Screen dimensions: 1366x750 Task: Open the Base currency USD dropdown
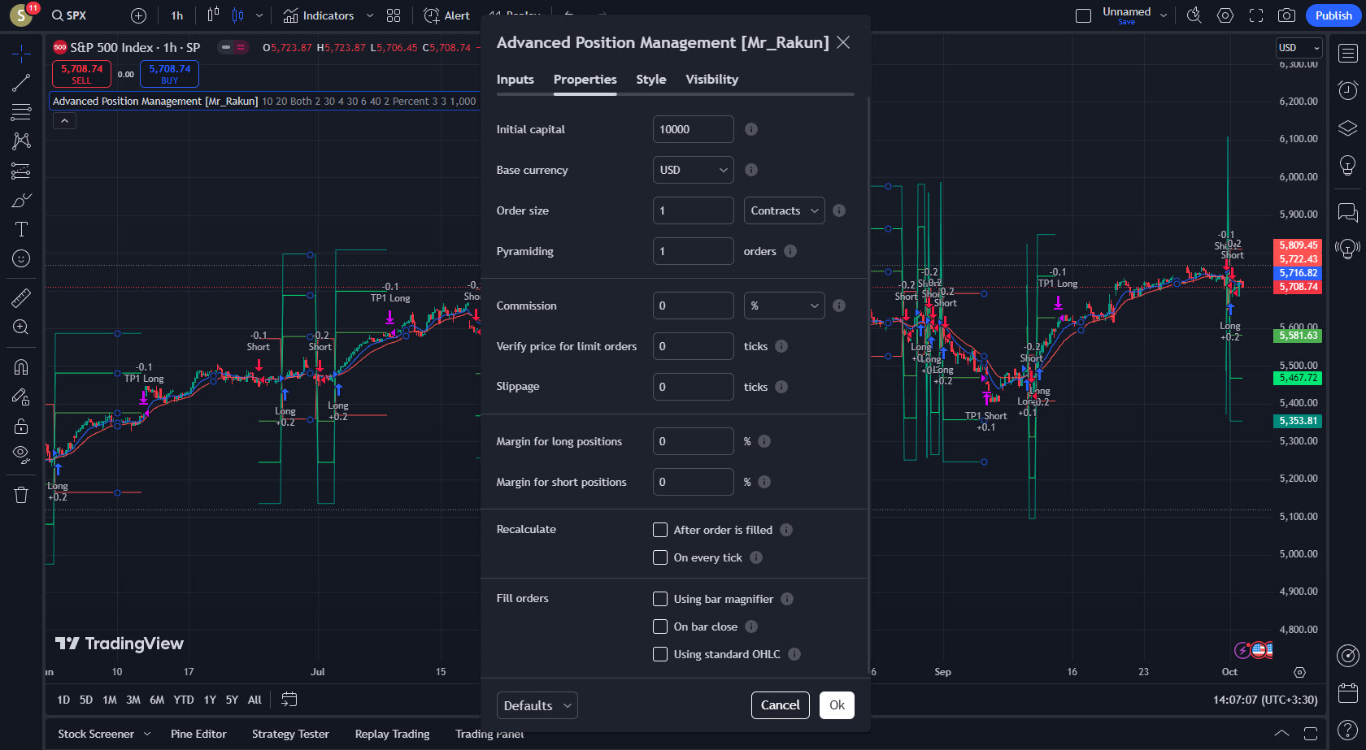coord(693,170)
